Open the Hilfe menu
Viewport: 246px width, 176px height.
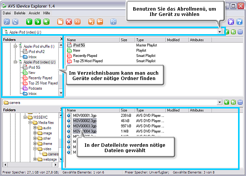(x=47, y=13)
